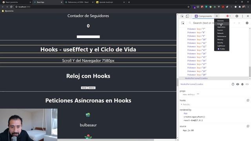Click the App.js:80 source text
Viewport: 251px width, 141px height.
pos(188,130)
